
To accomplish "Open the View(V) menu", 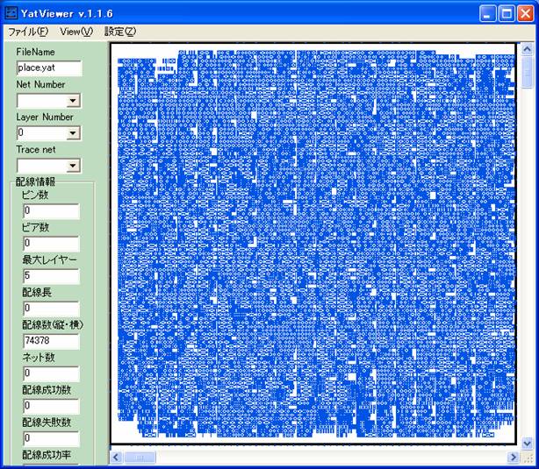I will (x=76, y=32).
